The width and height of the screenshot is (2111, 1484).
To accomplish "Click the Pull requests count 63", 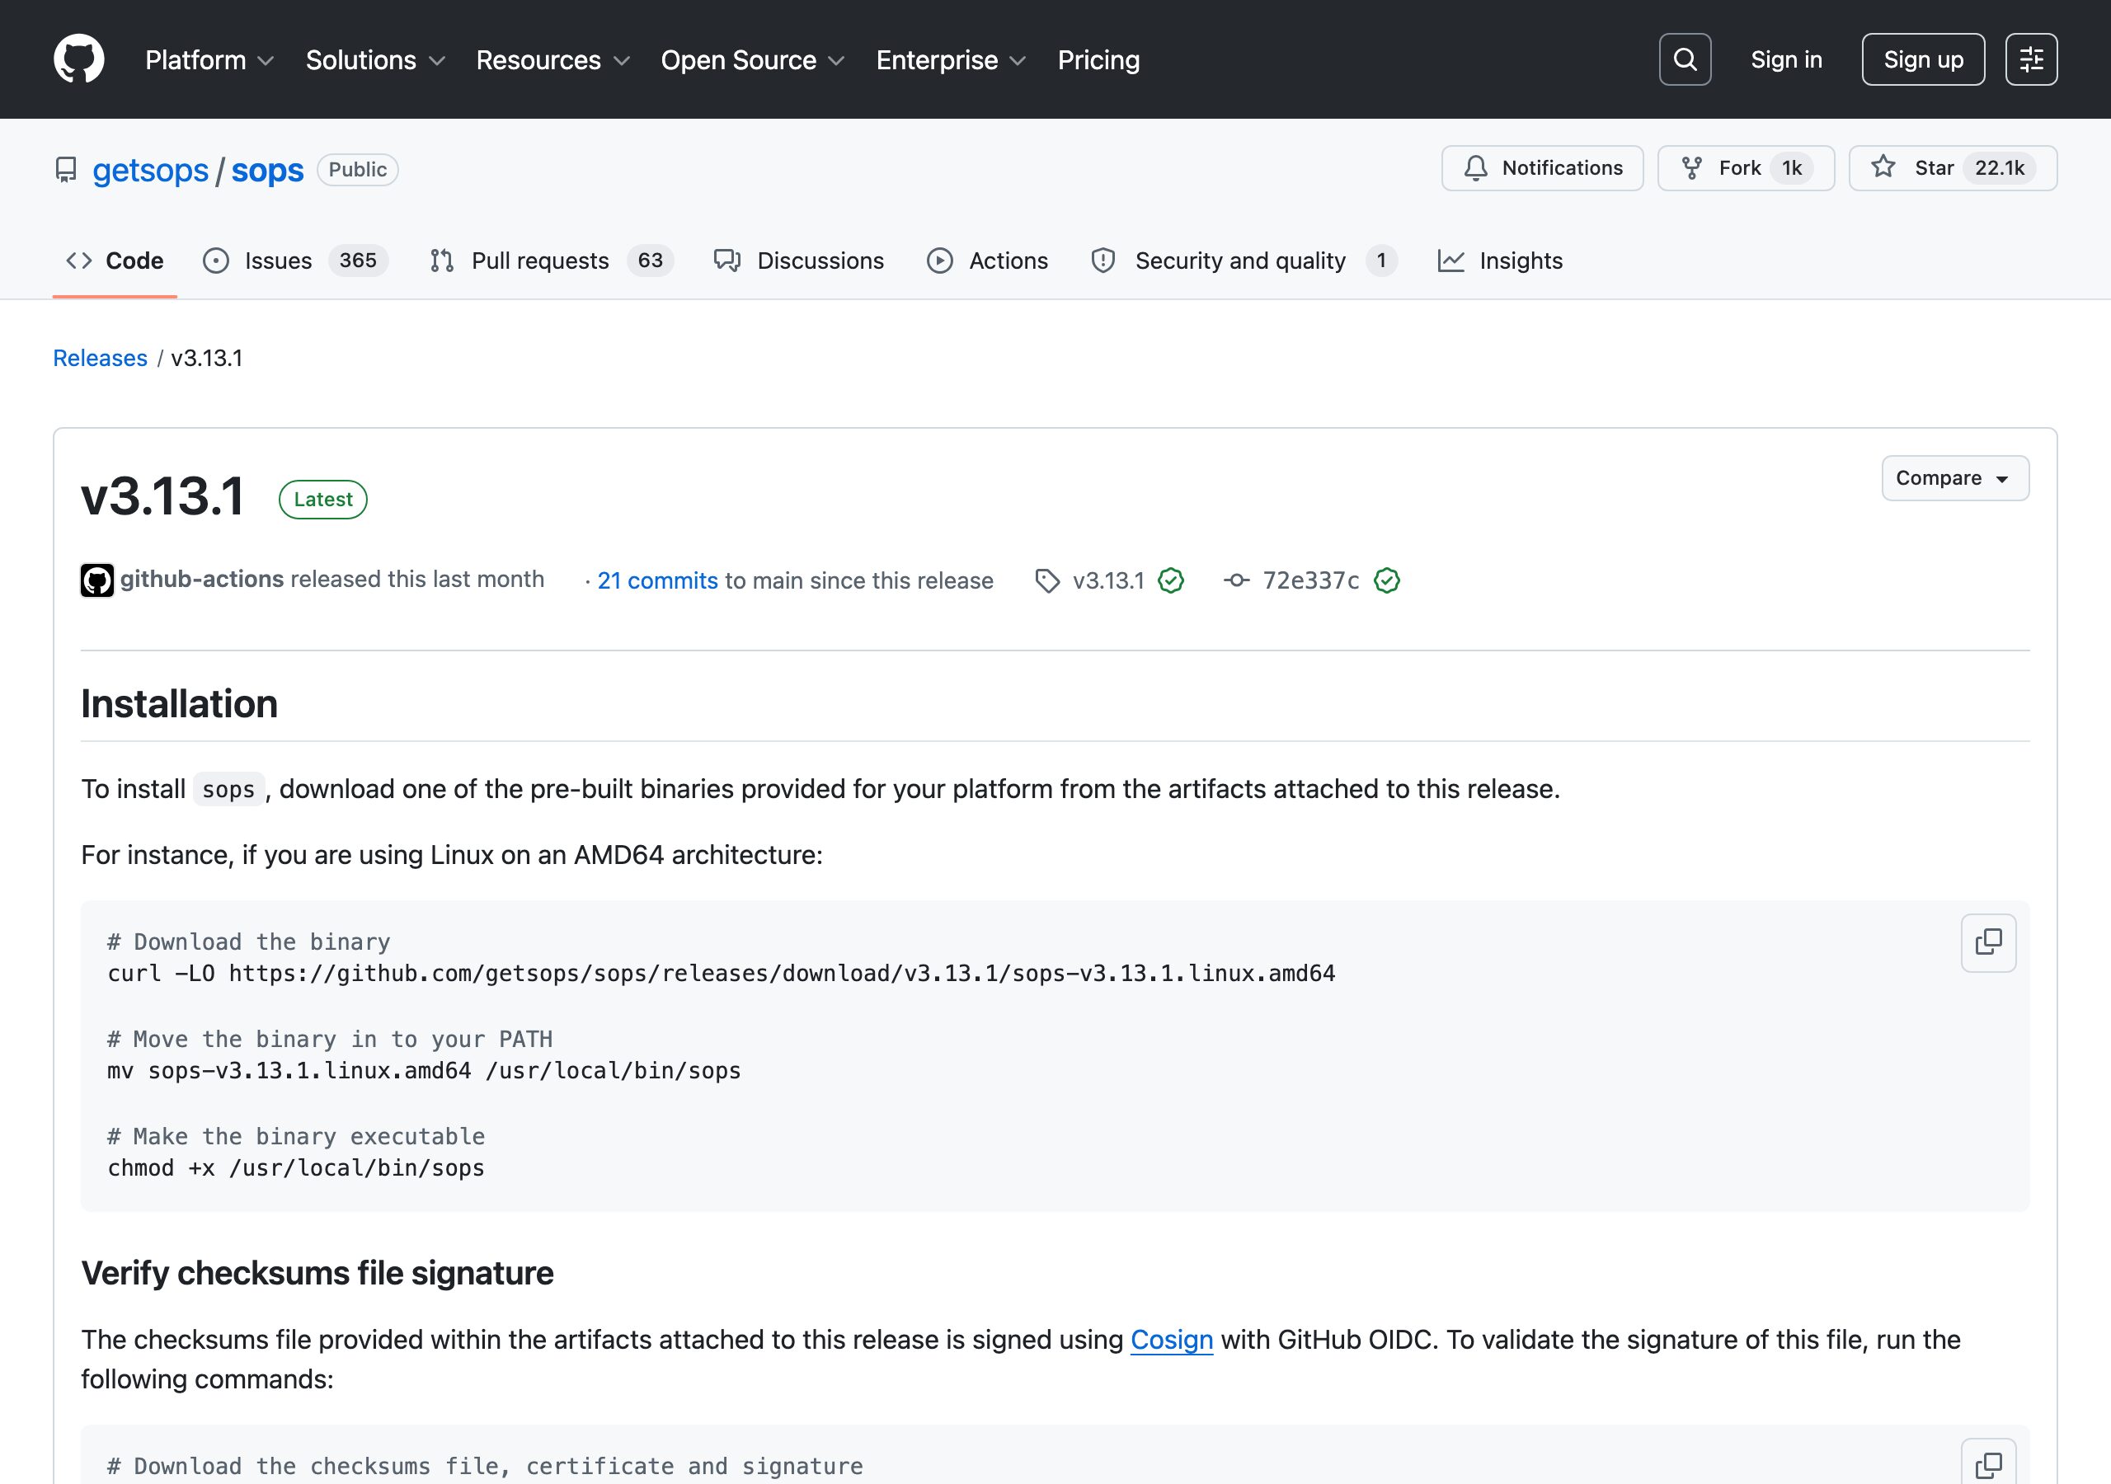I will [x=650, y=261].
